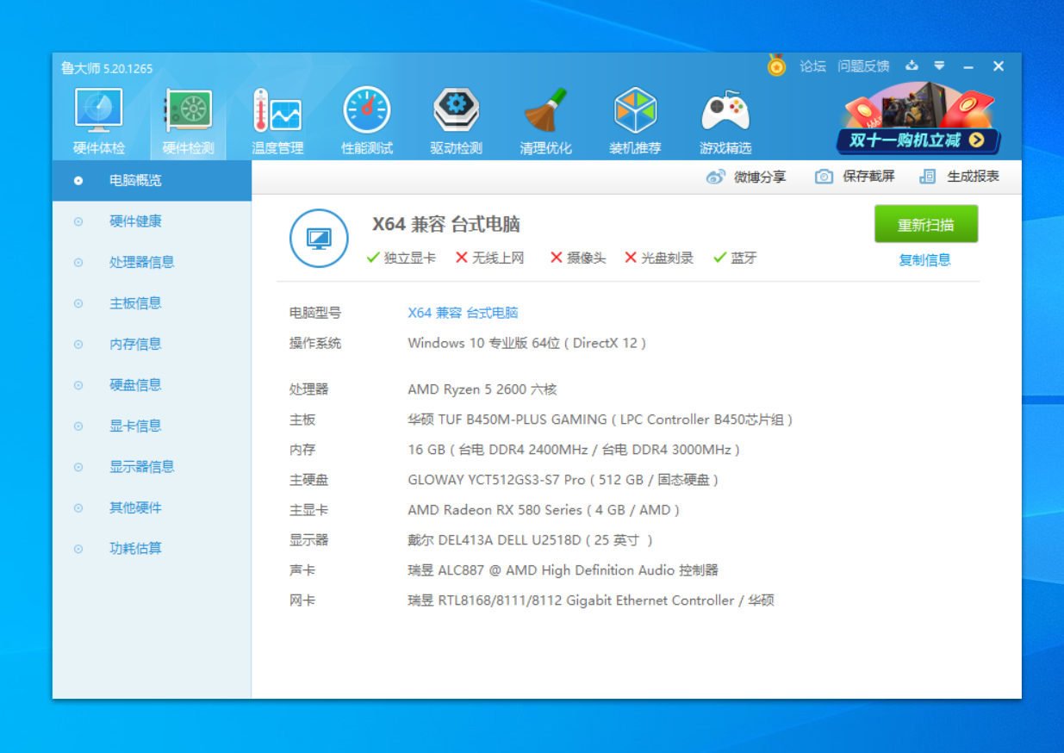Share via 微博分享
This screenshot has width=1064, height=753.
click(746, 177)
